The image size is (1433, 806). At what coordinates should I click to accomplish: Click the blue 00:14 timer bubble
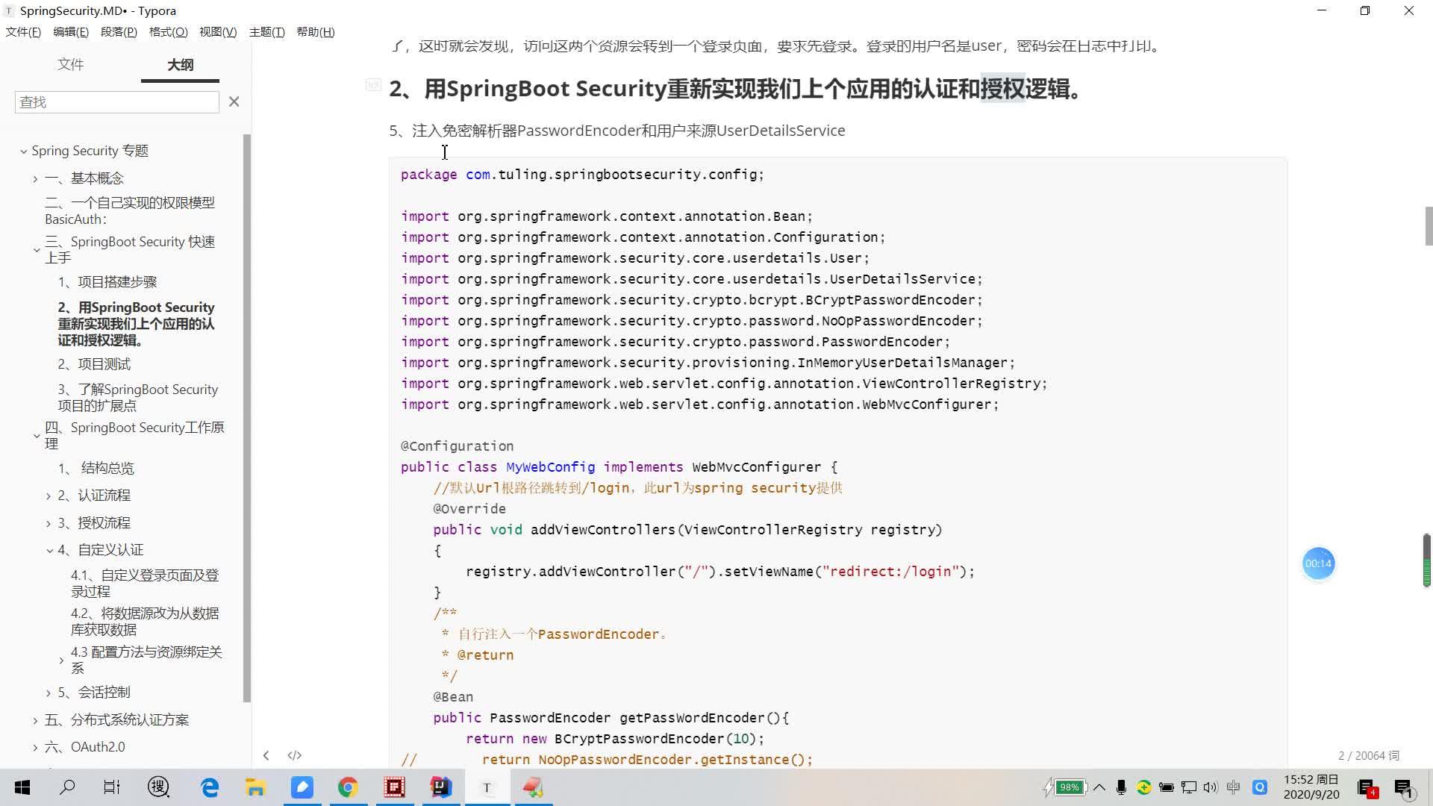point(1317,563)
